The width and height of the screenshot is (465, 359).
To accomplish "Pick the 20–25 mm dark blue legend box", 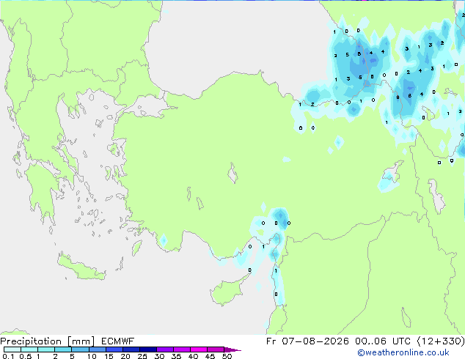I will coord(131,349).
